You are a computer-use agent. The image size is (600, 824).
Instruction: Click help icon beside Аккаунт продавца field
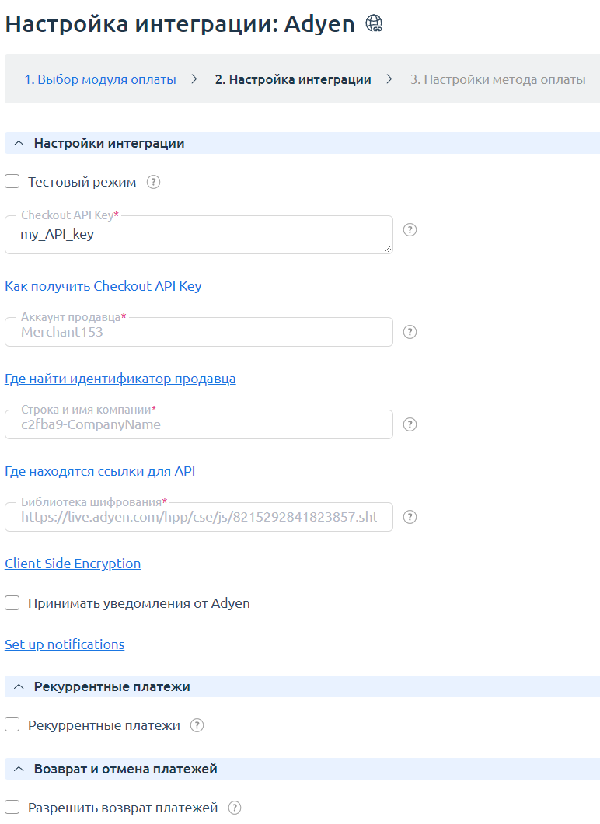(410, 332)
